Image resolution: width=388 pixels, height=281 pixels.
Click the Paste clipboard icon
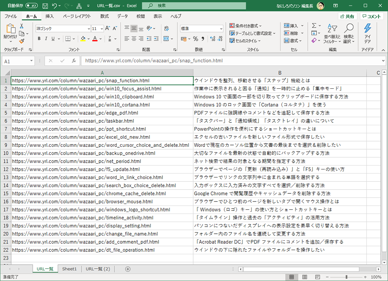click(x=10, y=28)
